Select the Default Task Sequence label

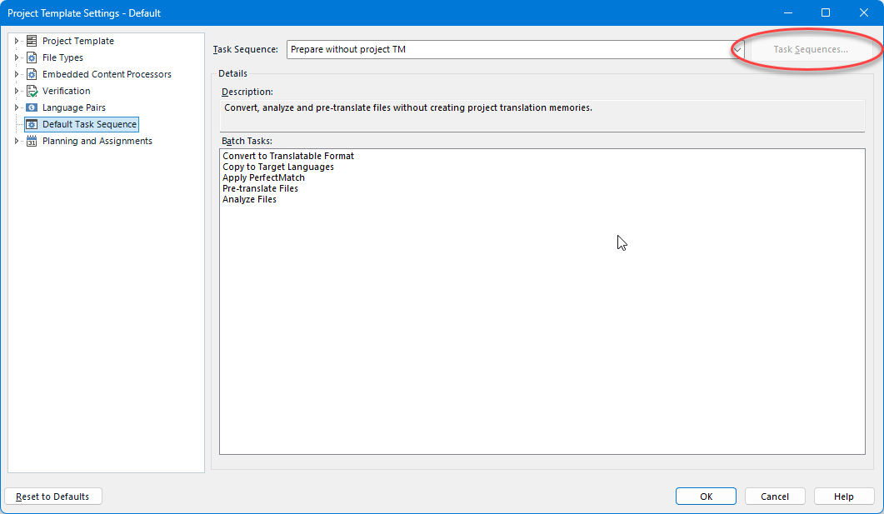[x=89, y=124]
